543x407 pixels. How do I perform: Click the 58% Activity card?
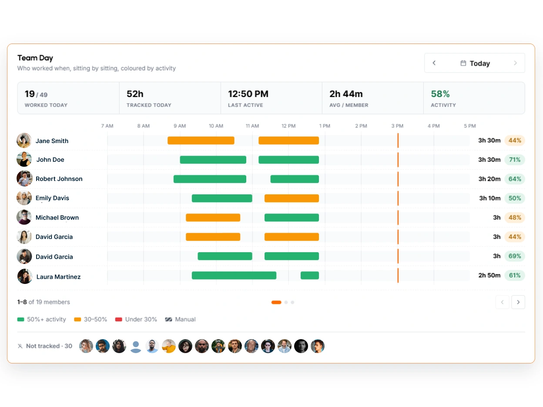(x=474, y=98)
